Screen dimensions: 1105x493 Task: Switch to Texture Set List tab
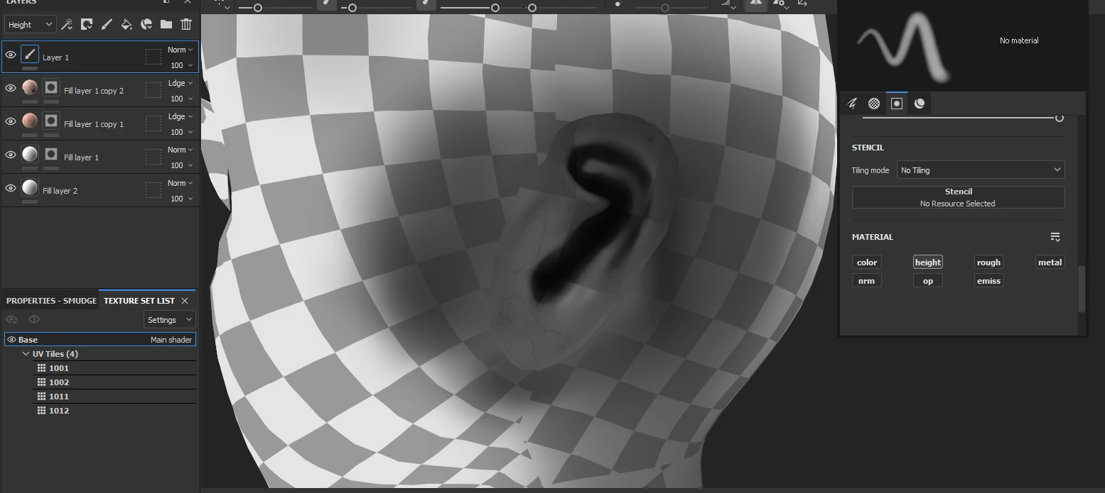pyautogui.click(x=139, y=301)
